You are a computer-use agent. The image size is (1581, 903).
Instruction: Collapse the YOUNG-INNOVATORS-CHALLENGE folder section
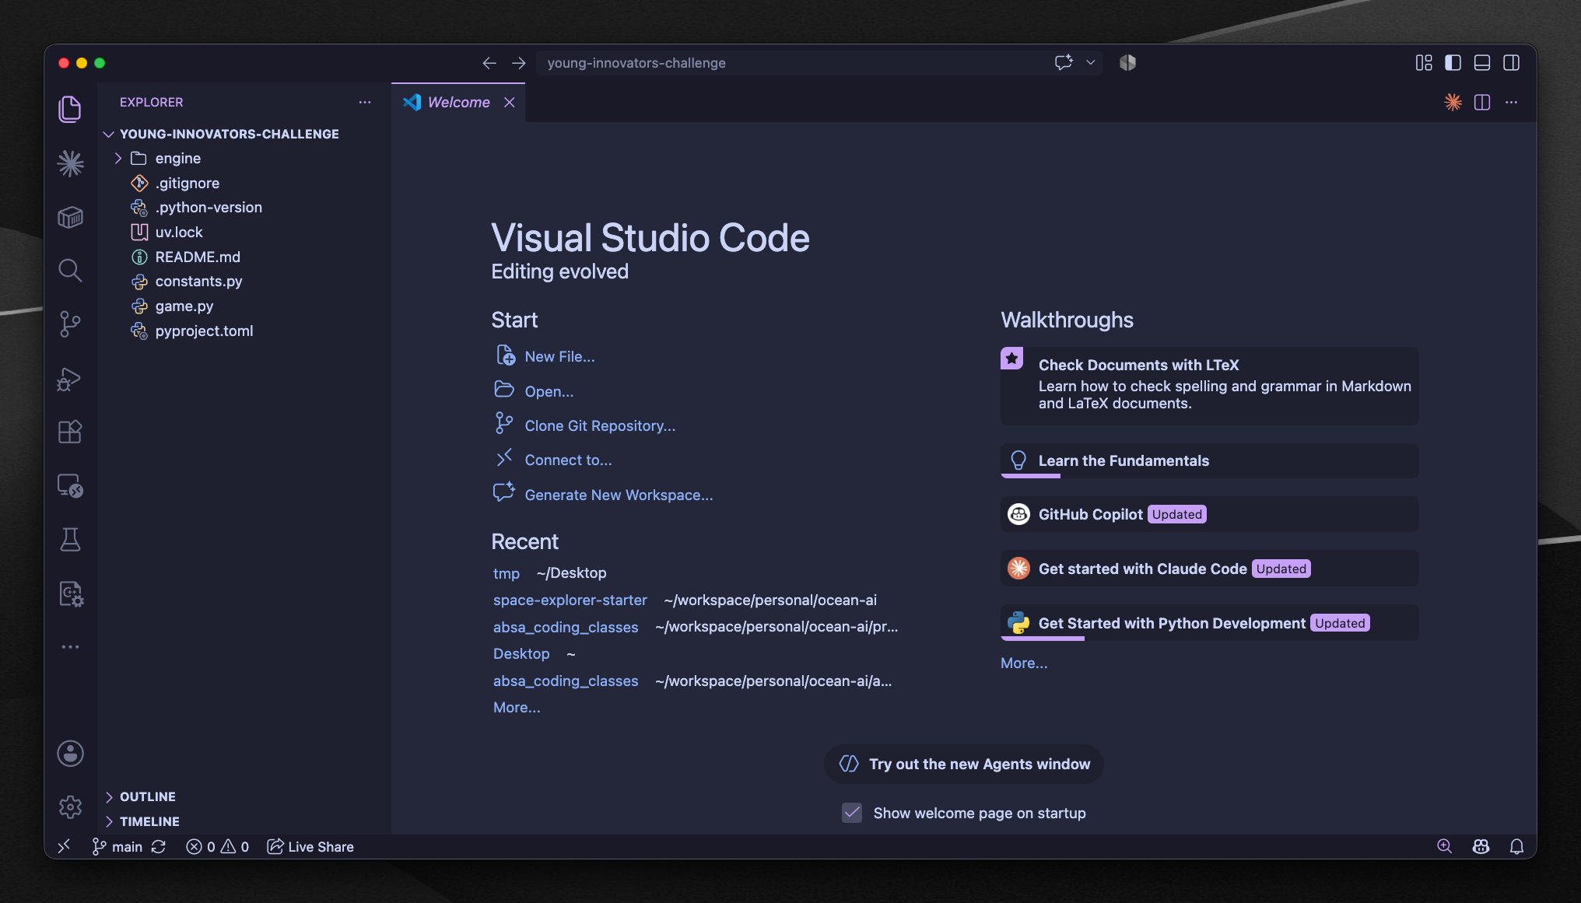(x=244, y=134)
